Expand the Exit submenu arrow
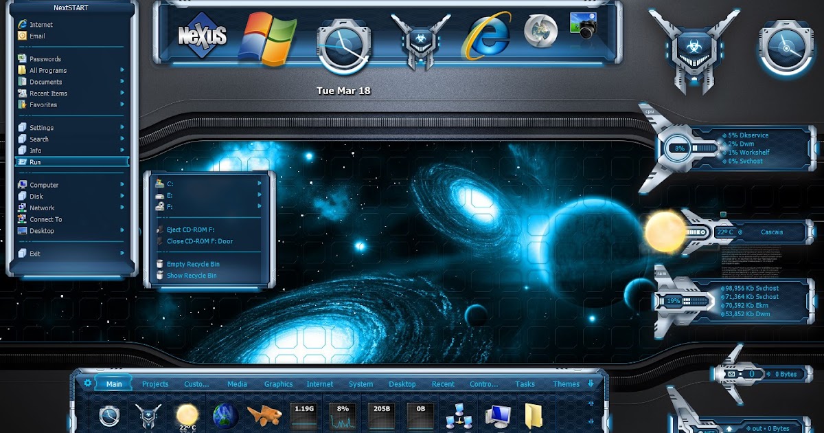The height and width of the screenshot is (433, 824). tap(122, 253)
